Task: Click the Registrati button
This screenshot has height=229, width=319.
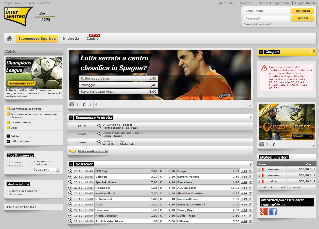Action: pyautogui.click(x=303, y=11)
